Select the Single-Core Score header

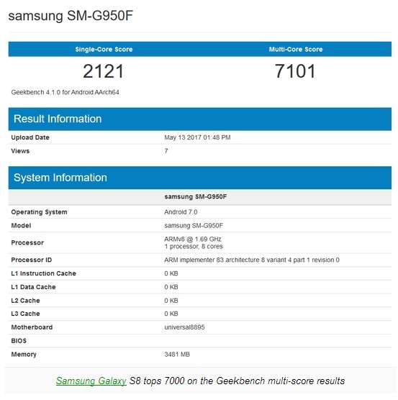[104, 49]
